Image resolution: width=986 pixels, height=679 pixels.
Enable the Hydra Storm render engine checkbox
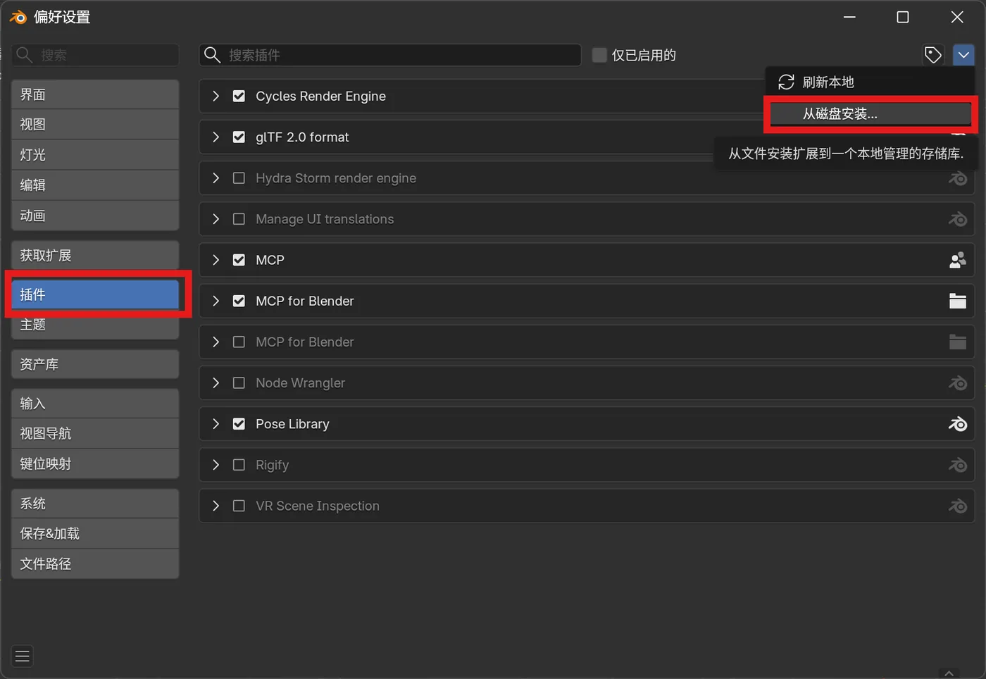click(239, 178)
